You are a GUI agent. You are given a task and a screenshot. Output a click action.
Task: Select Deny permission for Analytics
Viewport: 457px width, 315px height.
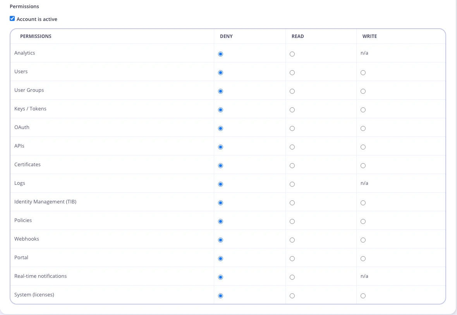[220, 54]
